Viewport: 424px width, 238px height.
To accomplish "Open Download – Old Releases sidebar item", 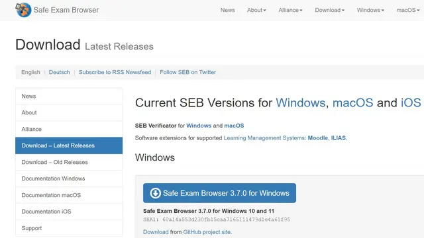I will click(69, 162).
